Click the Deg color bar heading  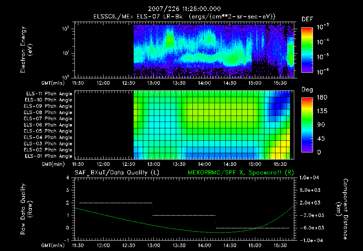307,90
